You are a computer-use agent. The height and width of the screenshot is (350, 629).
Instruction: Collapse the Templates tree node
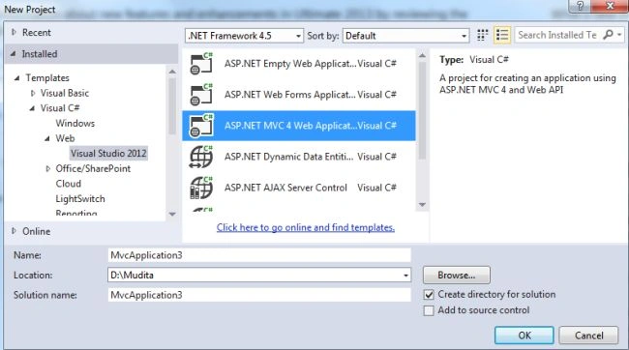[x=16, y=78]
